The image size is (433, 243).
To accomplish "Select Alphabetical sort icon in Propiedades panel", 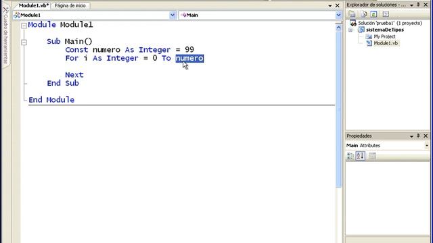I will click(360, 156).
